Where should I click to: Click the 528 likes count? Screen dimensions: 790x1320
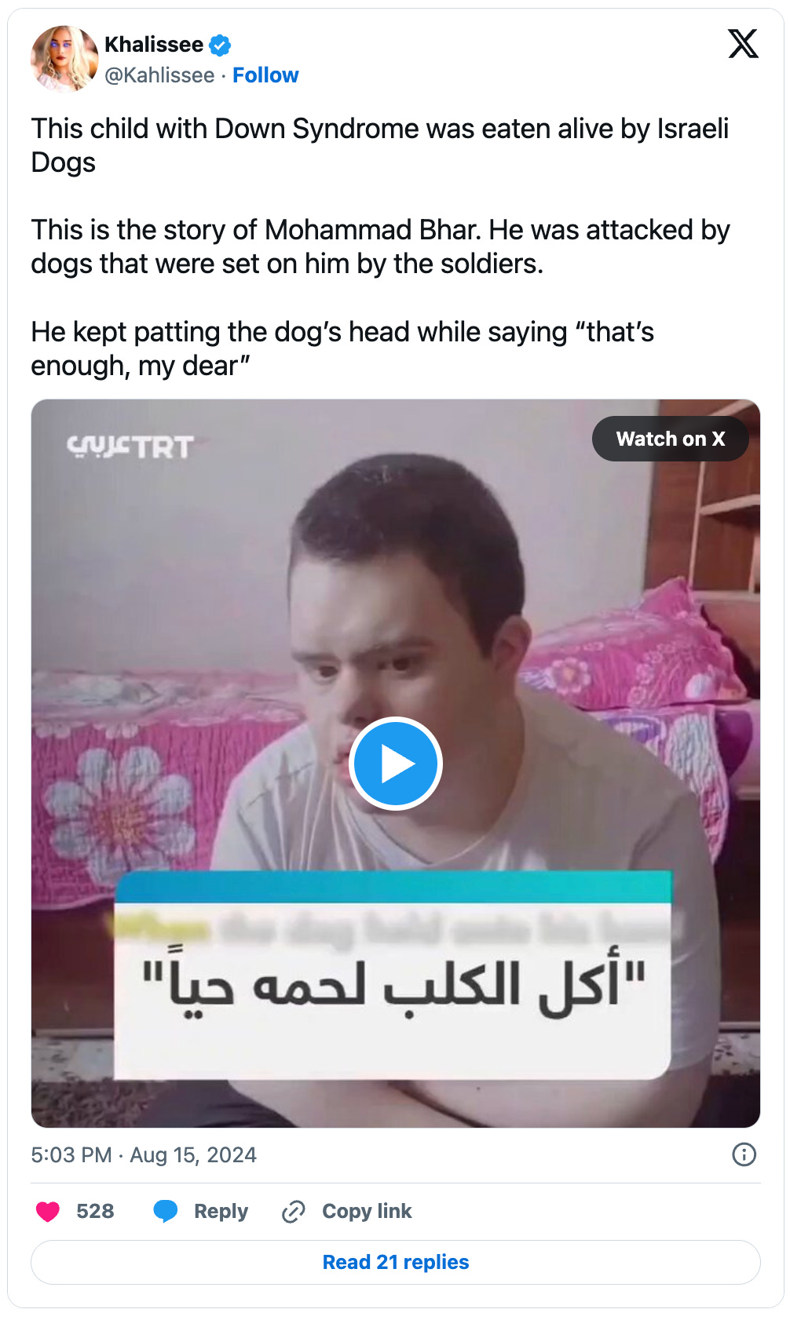pos(95,1212)
